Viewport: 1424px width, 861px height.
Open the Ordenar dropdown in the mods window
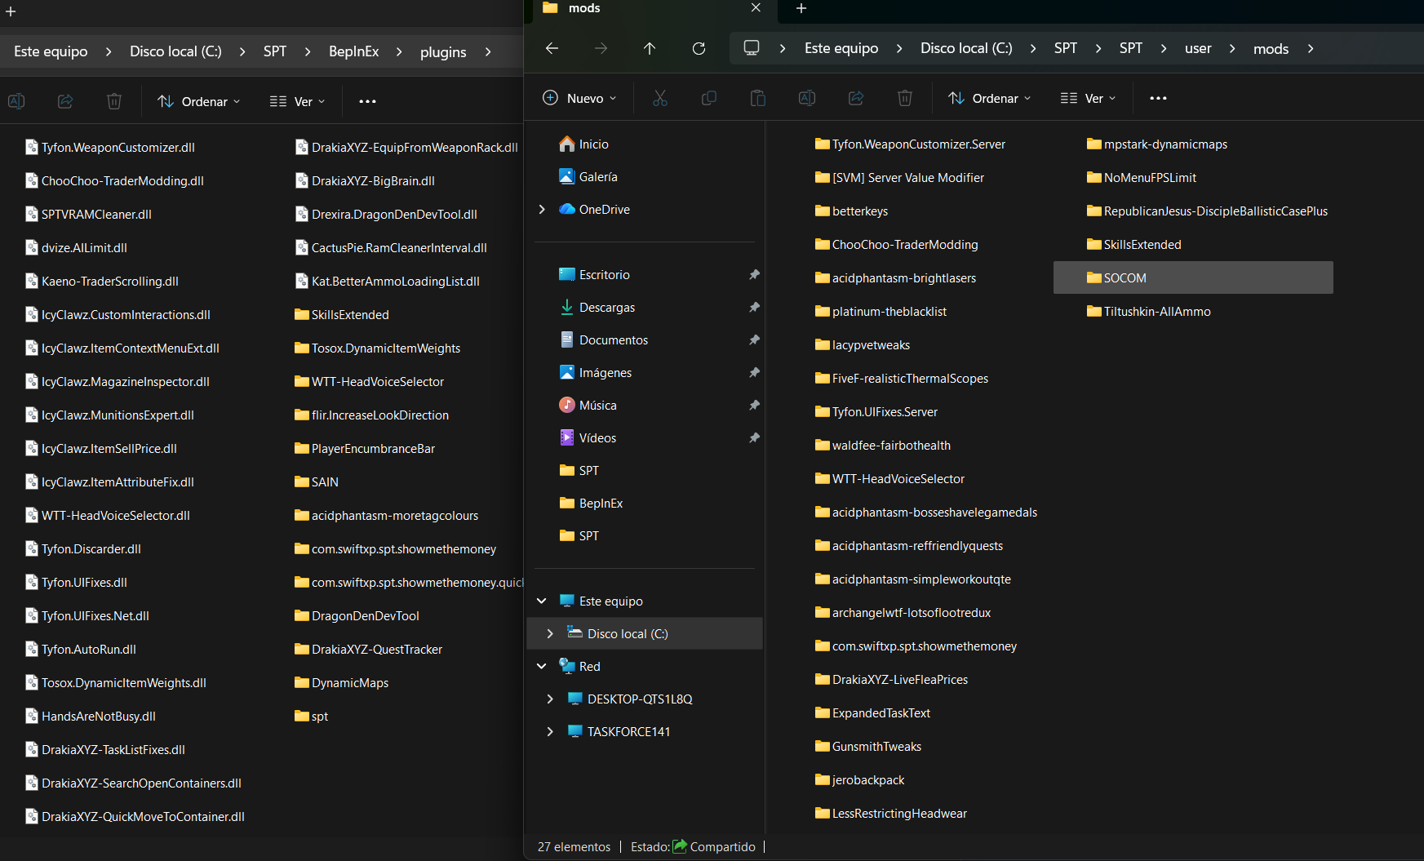[989, 98]
